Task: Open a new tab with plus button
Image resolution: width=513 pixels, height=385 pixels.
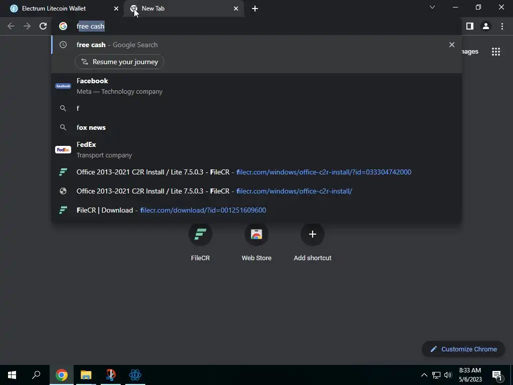Action: 255,9
